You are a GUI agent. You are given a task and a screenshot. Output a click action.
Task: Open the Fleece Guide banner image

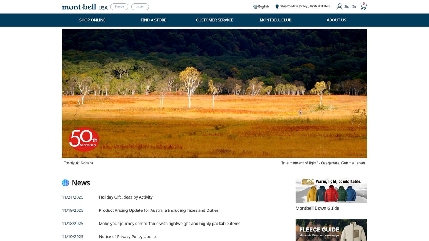(x=331, y=230)
